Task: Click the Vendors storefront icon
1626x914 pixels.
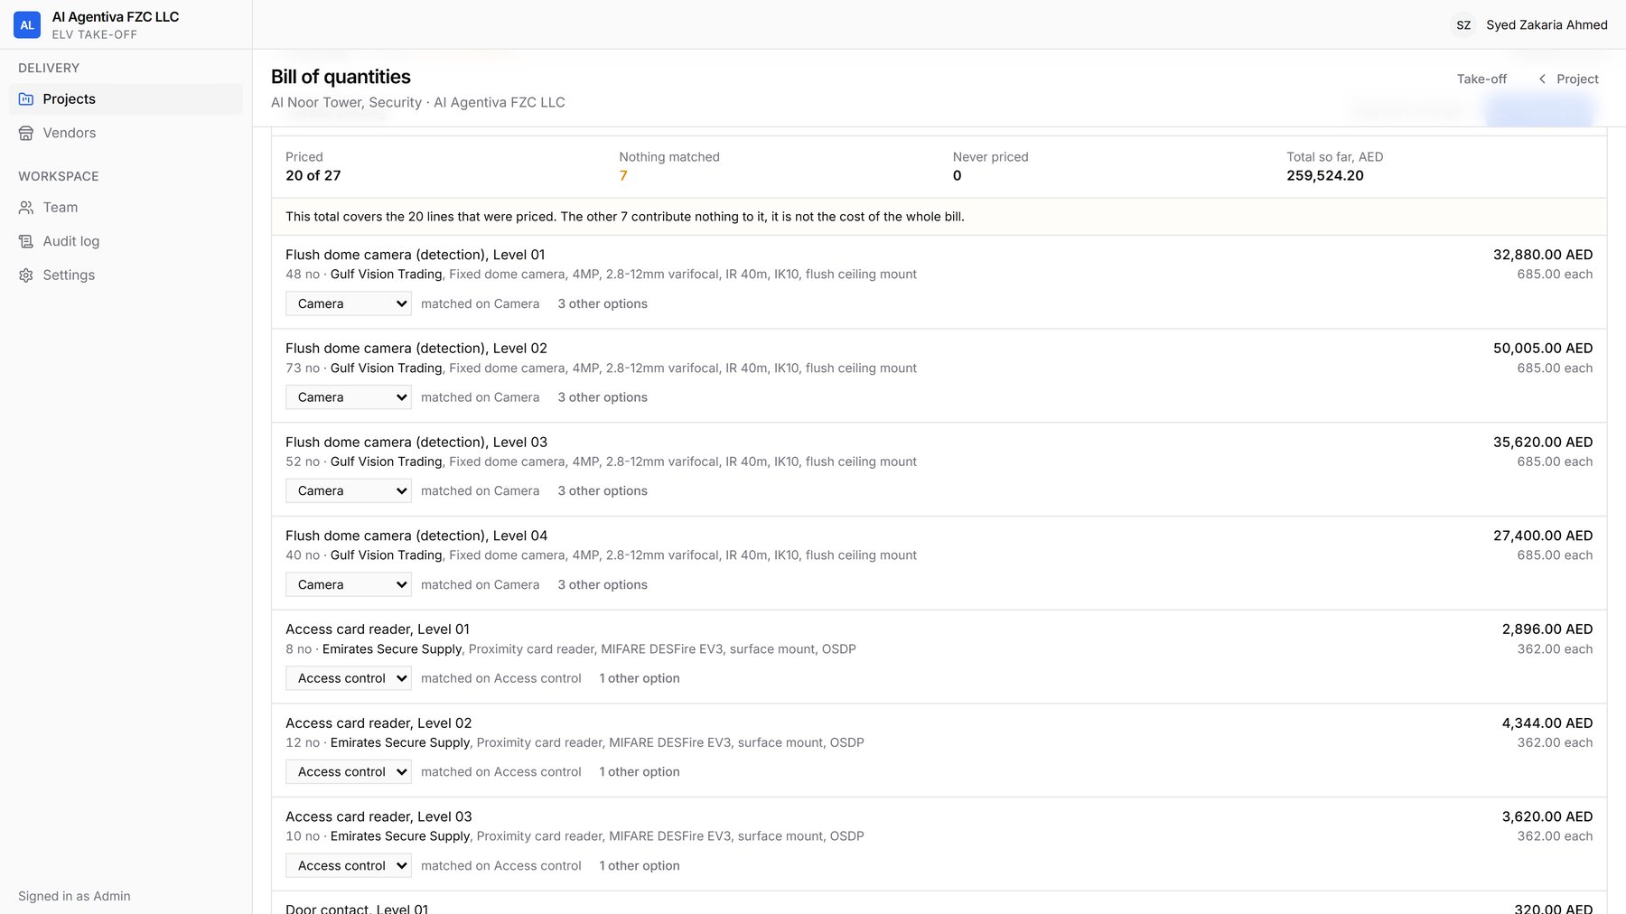Action: 26,133
